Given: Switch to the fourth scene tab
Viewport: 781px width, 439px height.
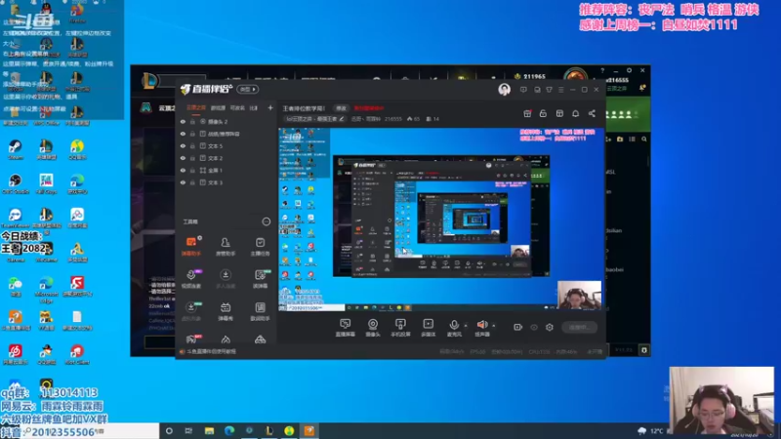Looking at the screenshot, I should coord(254,107).
